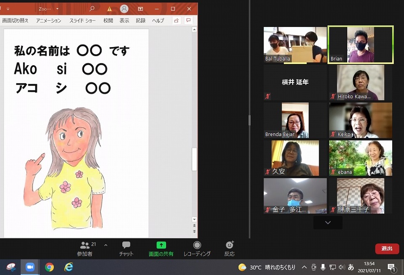Open the PowerPoint comments icon
The height and width of the screenshot is (275, 404).
(x=188, y=20)
